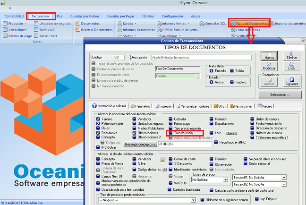Open the quick access toolbar dropdown
This screenshot has height=205, width=306.
coord(10,8)
